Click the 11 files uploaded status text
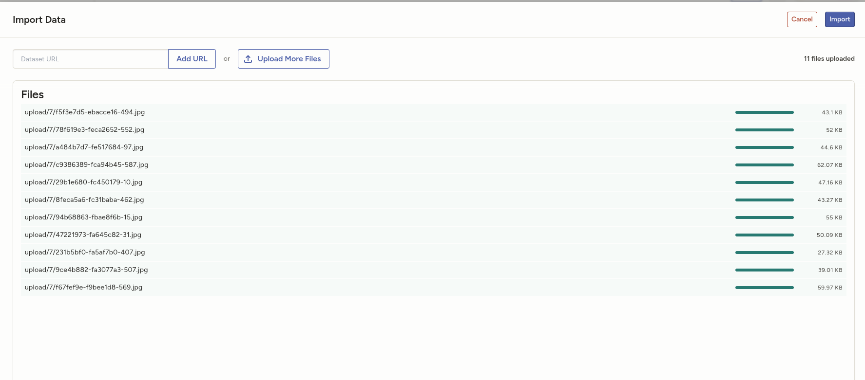The image size is (865, 380). (829, 59)
